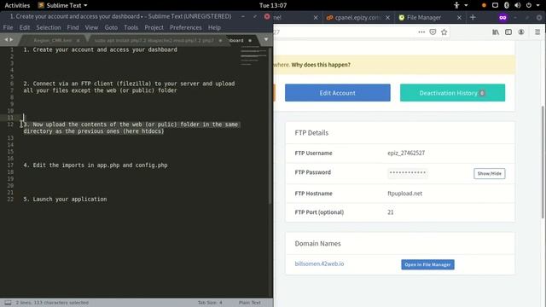Open a new browser tab

[473, 17]
